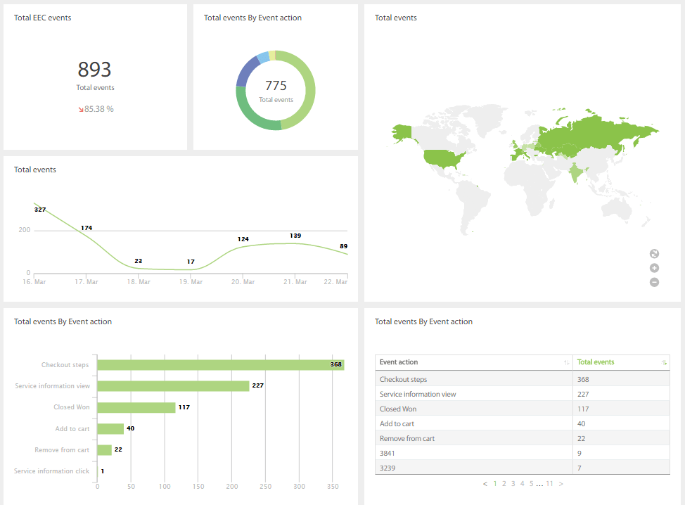Go to previous table page arrow
This screenshot has width=685, height=505.
point(485,484)
